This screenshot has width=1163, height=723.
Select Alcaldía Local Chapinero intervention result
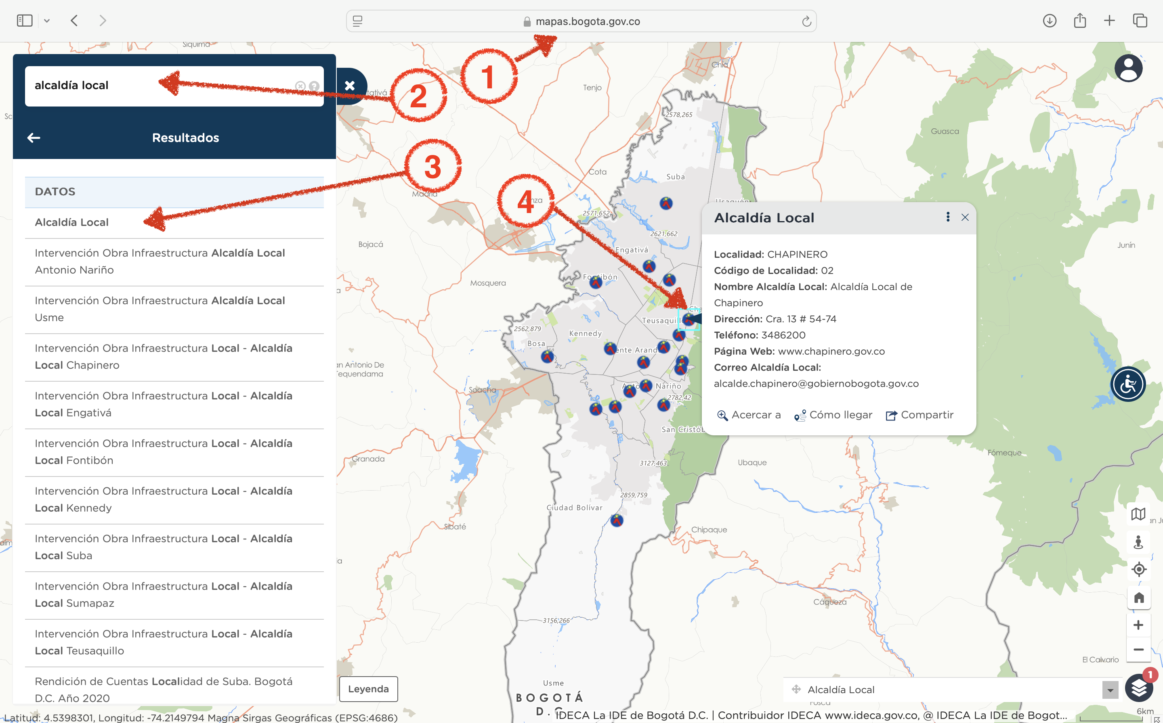pyautogui.click(x=163, y=357)
